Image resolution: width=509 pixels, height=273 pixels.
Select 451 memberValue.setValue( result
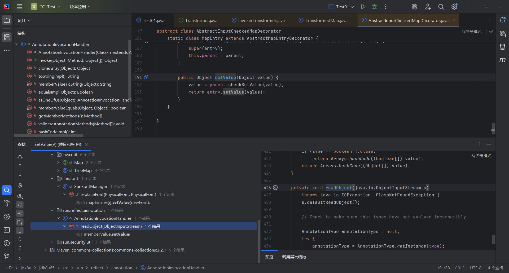click(x=103, y=234)
